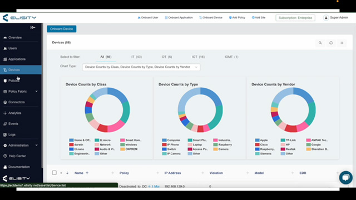Click the teal segment of the Class donut chart

pos(125,112)
